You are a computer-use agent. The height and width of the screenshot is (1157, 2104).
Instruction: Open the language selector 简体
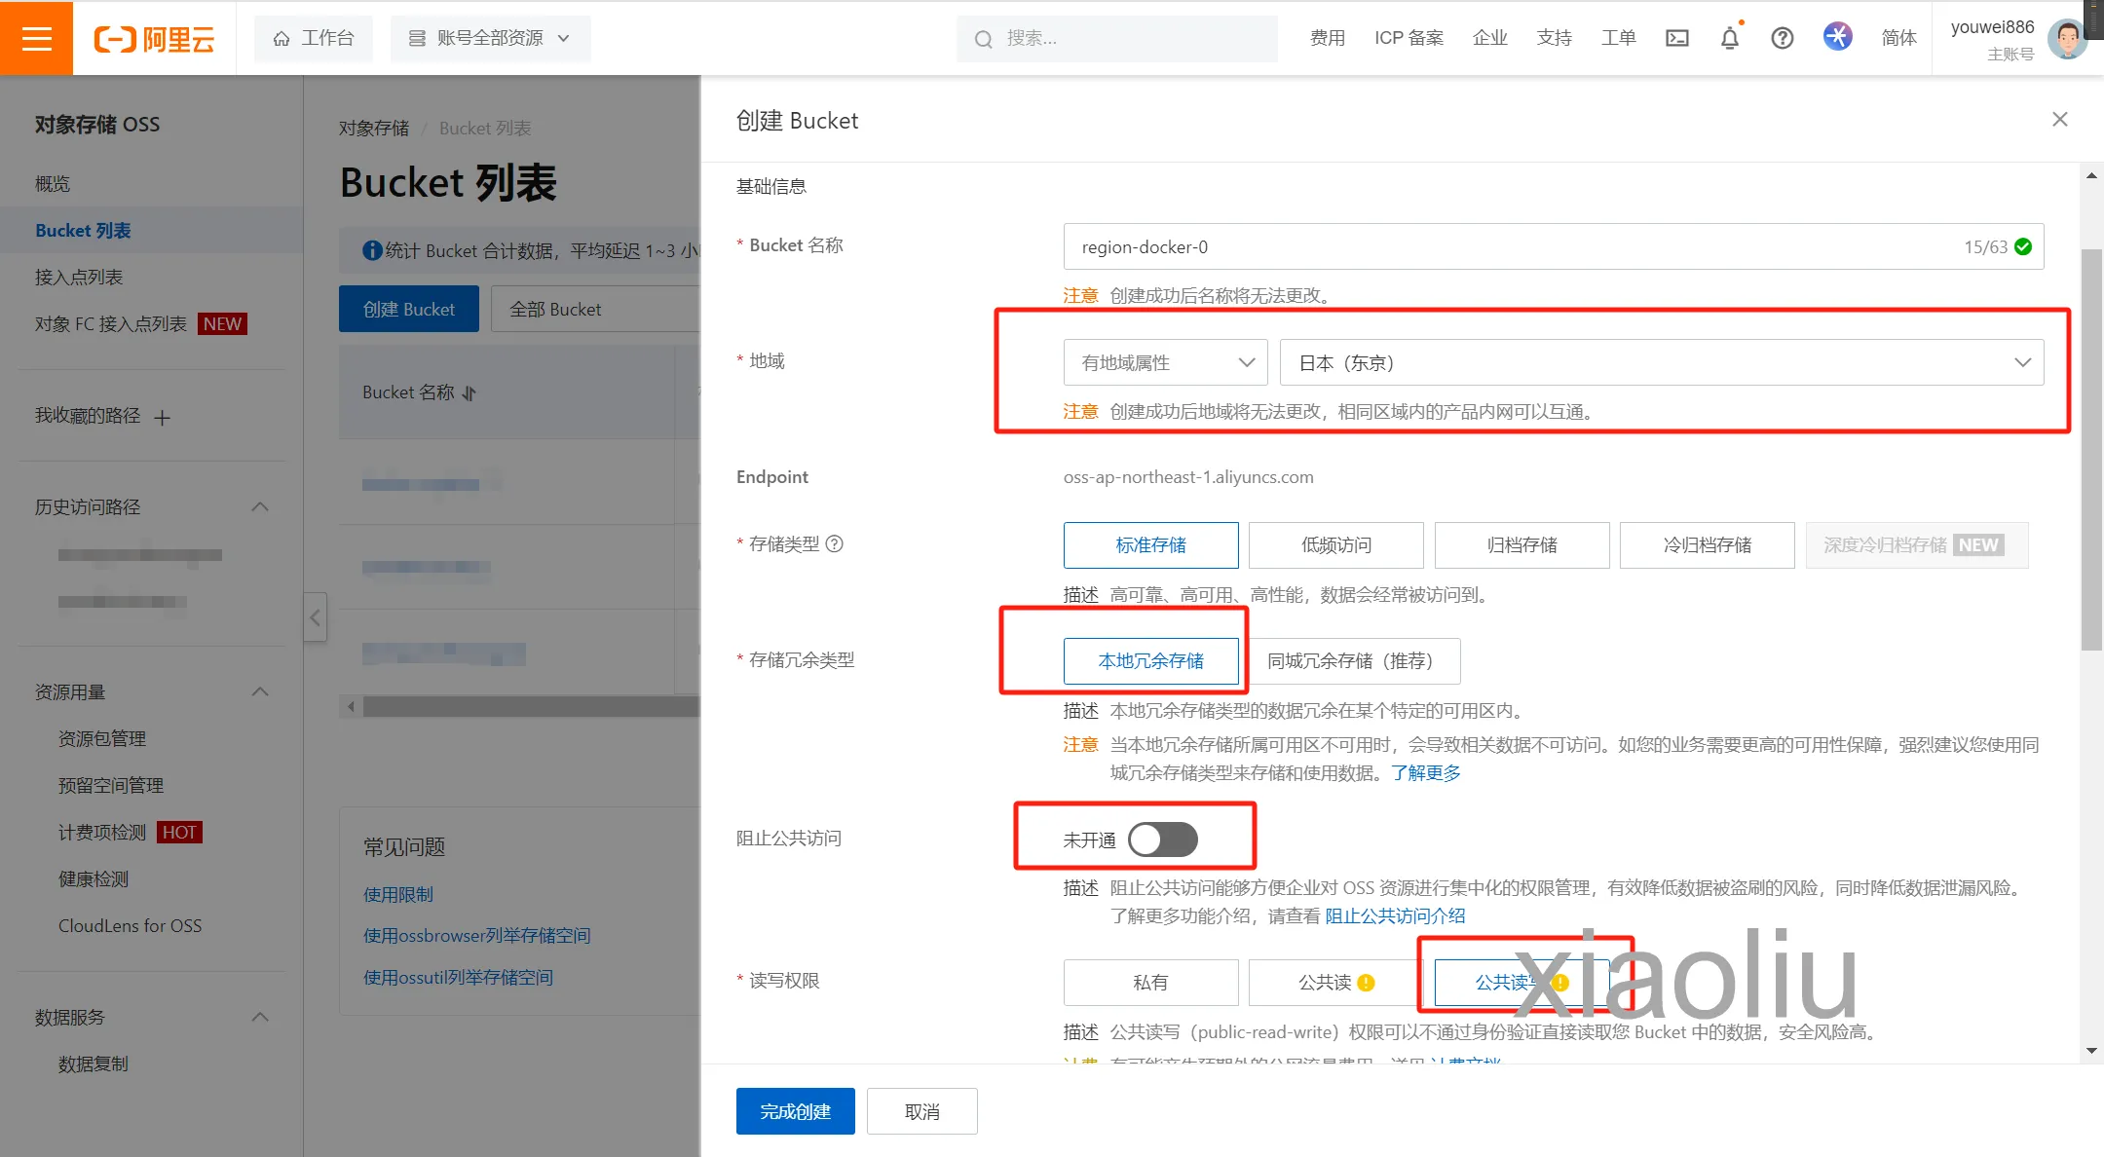1898,38
